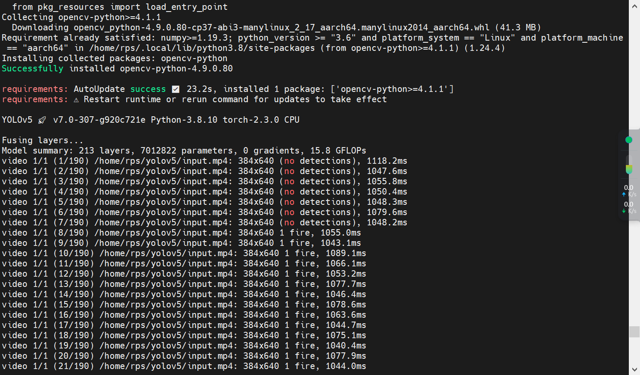
Task: Click the warning triangle before Restart runtime
Action: [x=76, y=100]
